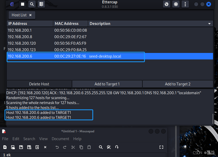Screen dimensions: 218x157
Task: Click the Ettercap log panel scrollbar
Action: (x=213, y=119)
